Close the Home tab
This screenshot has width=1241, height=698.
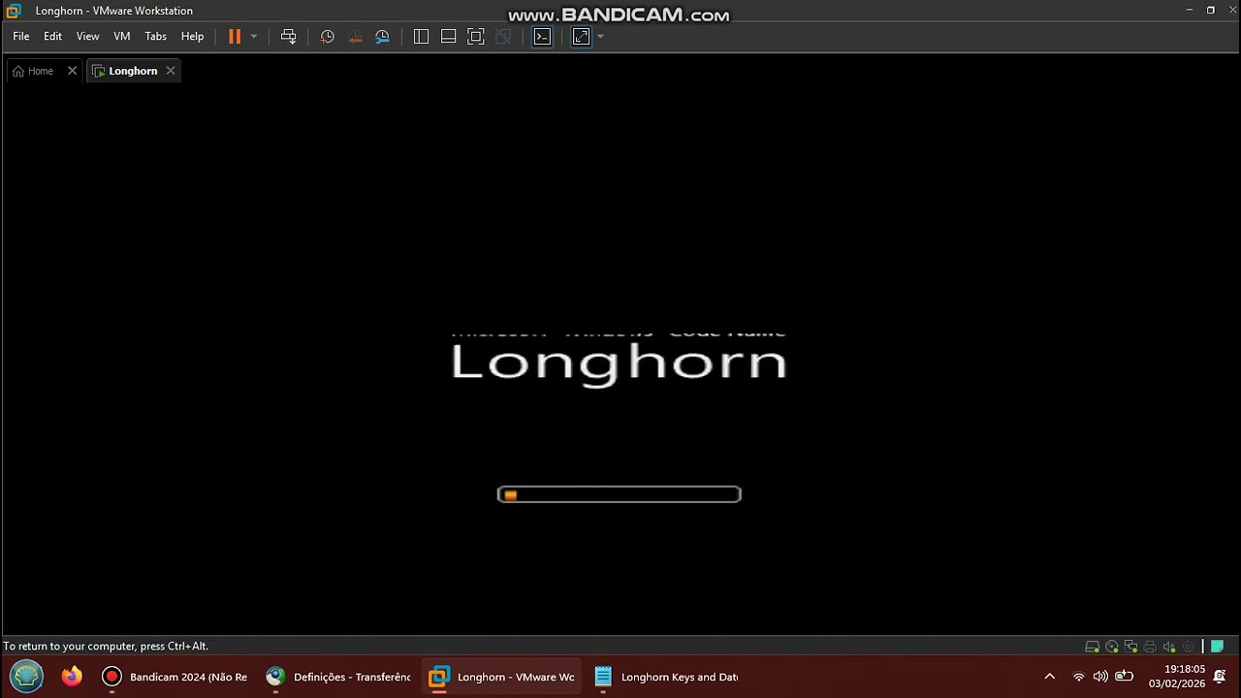[72, 71]
